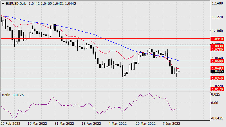226x127 pixels.
Task: Click the 1.1060 price scale value
Action: (217, 31)
